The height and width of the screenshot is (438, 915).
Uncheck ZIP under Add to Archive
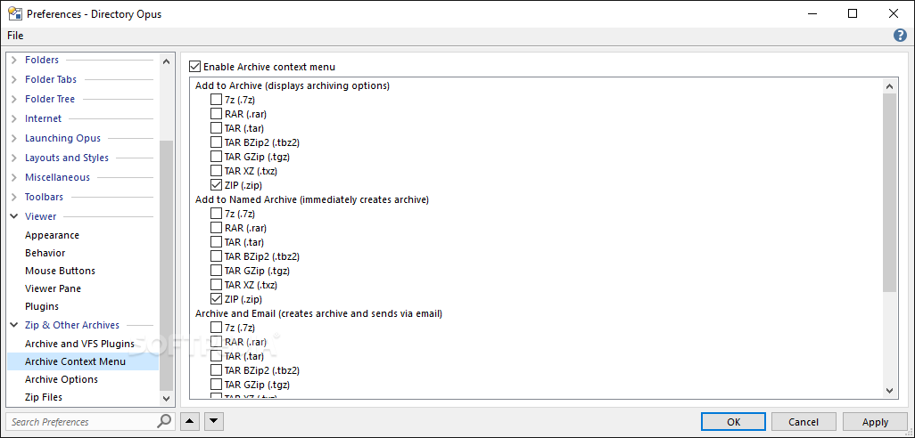click(x=217, y=185)
